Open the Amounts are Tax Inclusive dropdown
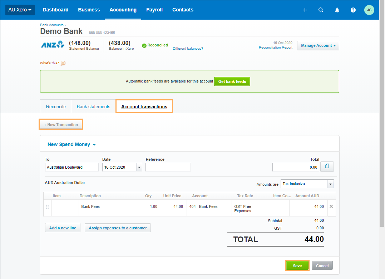This screenshot has height=279, width=385. [307, 184]
